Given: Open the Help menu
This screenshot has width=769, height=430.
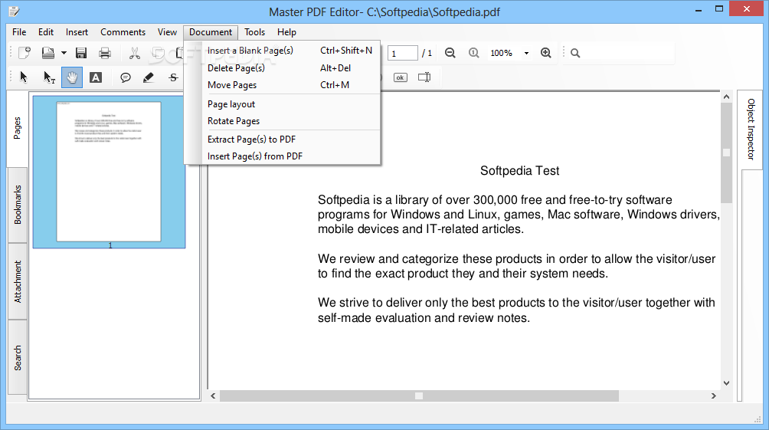Looking at the screenshot, I should coord(286,32).
